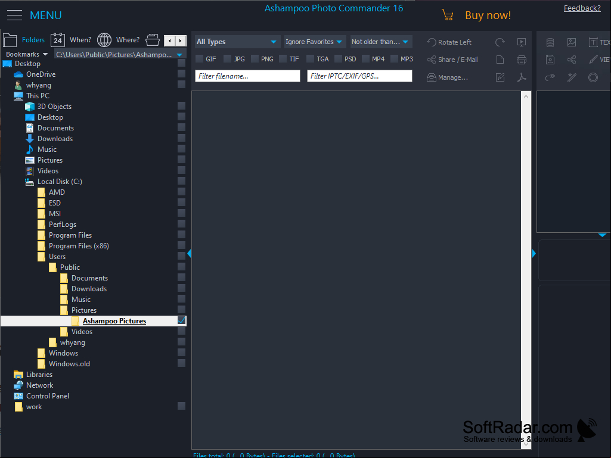This screenshot has width=611, height=458.
Task: Click the Buy now! link
Action: (488, 15)
